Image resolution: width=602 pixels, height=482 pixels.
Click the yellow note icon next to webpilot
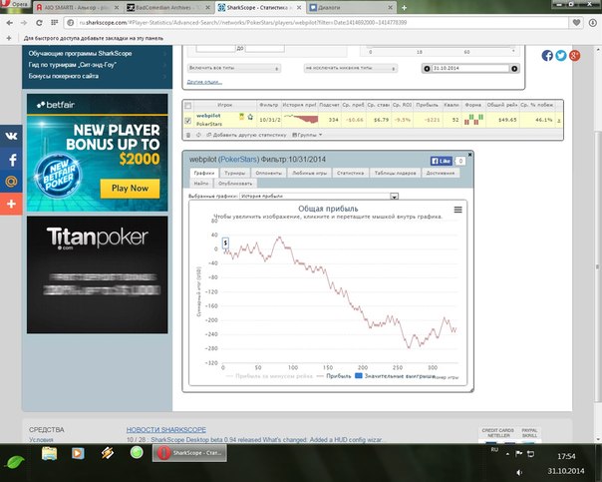click(241, 116)
